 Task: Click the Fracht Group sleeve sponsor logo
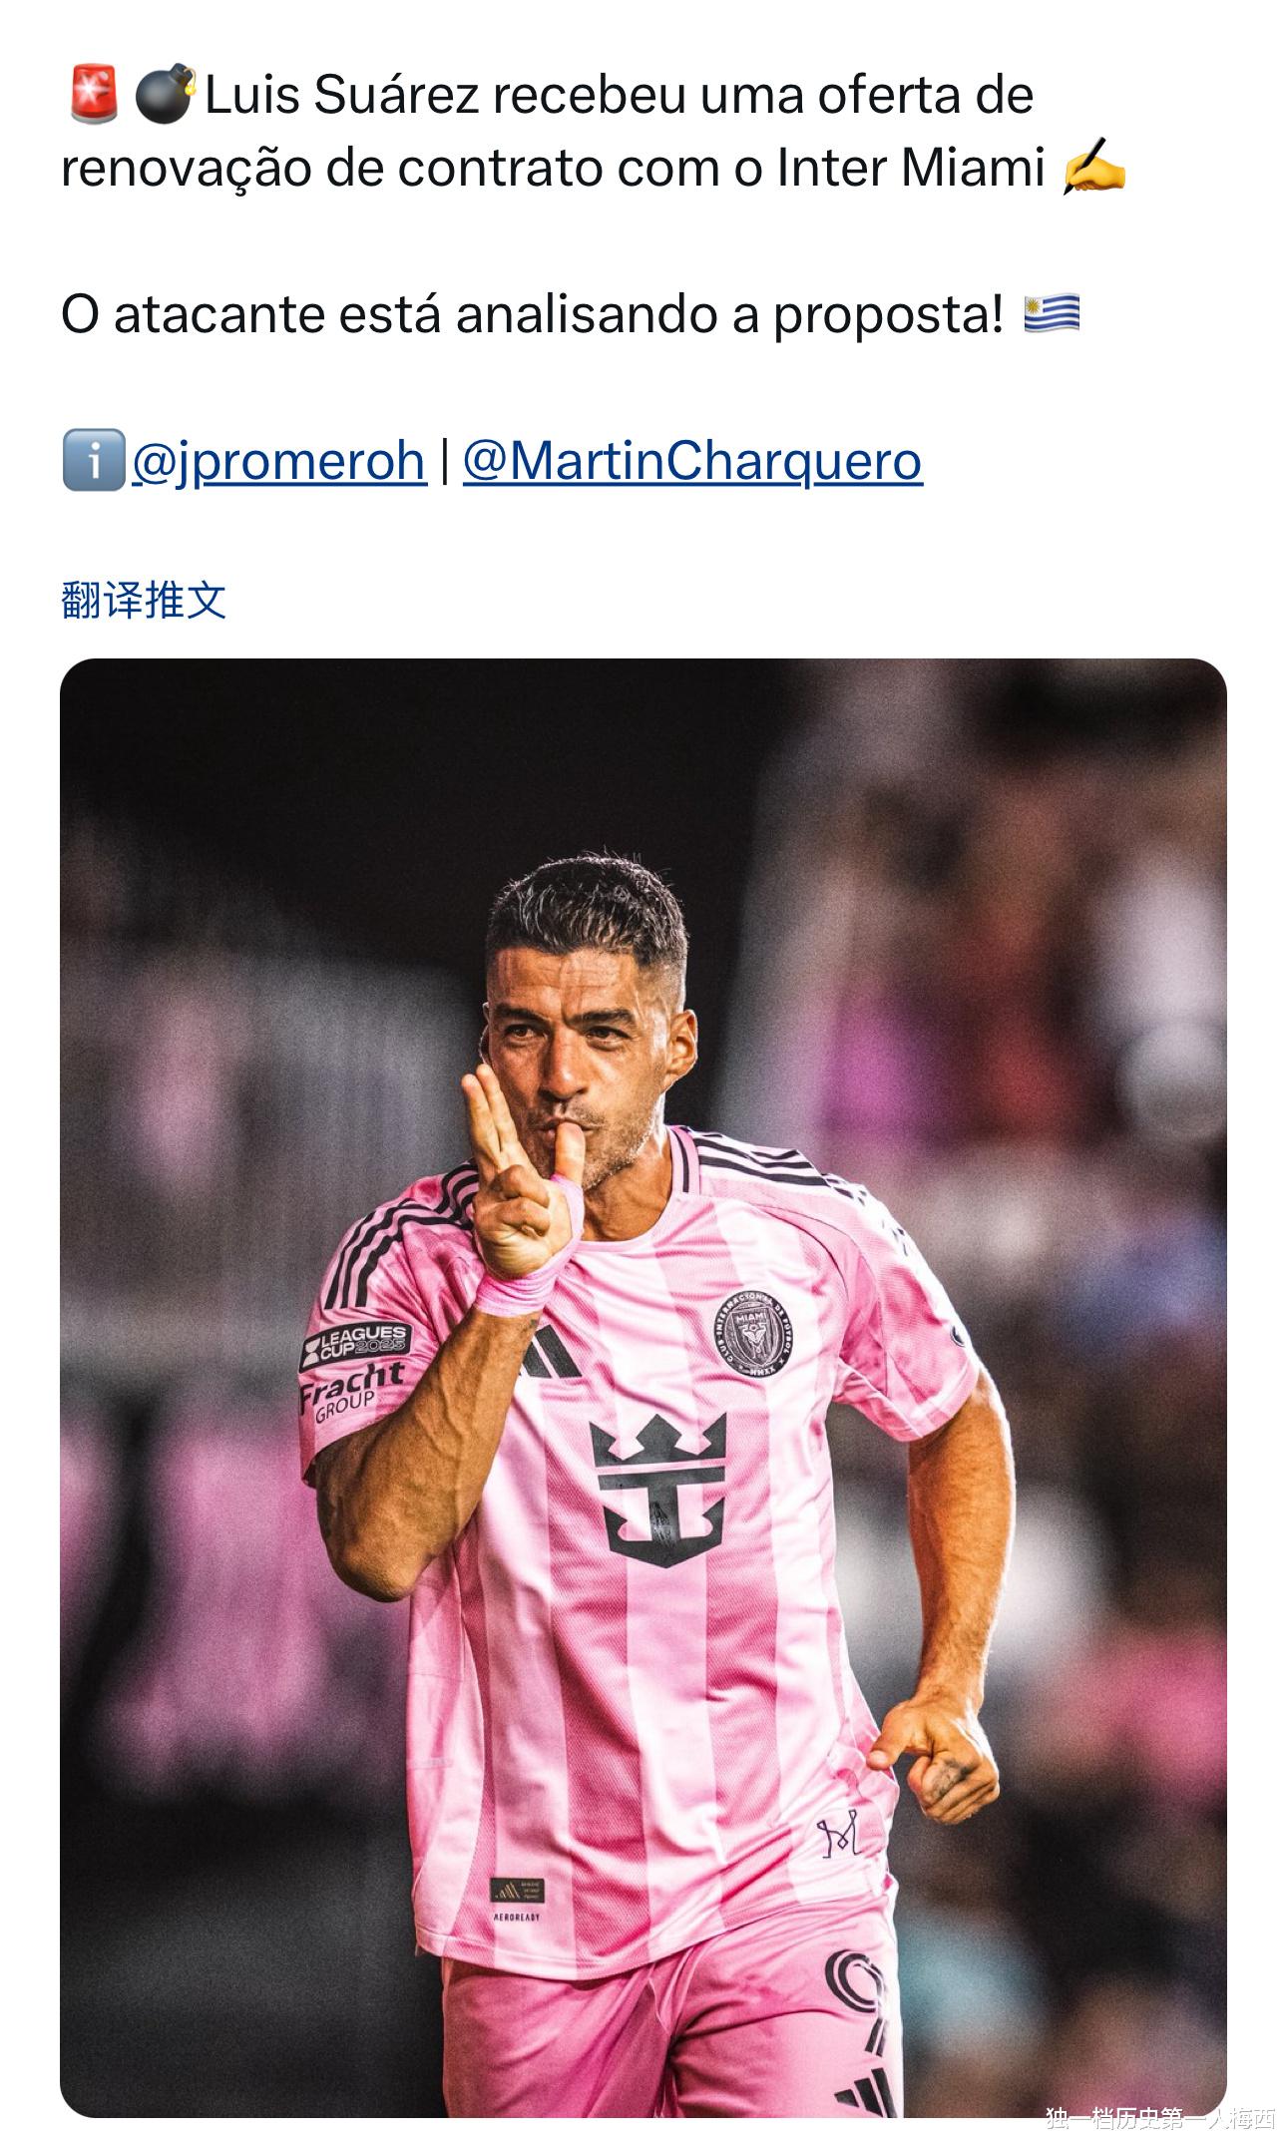(x=351, y=1391)
